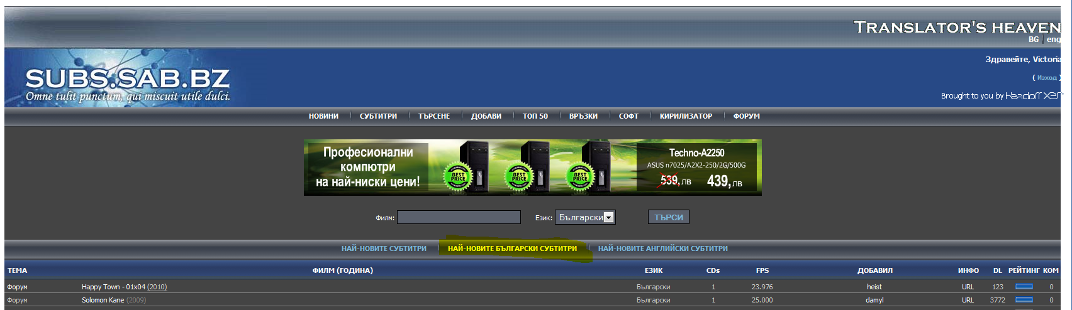Image resolution: width=1072 pixels, height=310 pixels.
Task: Go to the ФОРУМ page
Action: (x=746, y=116)
